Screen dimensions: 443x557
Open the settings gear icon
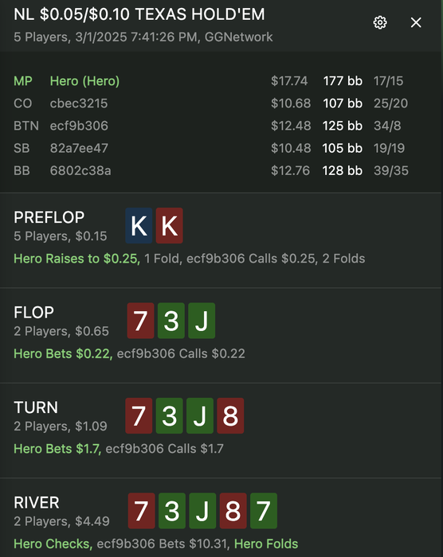click(380, 22)
